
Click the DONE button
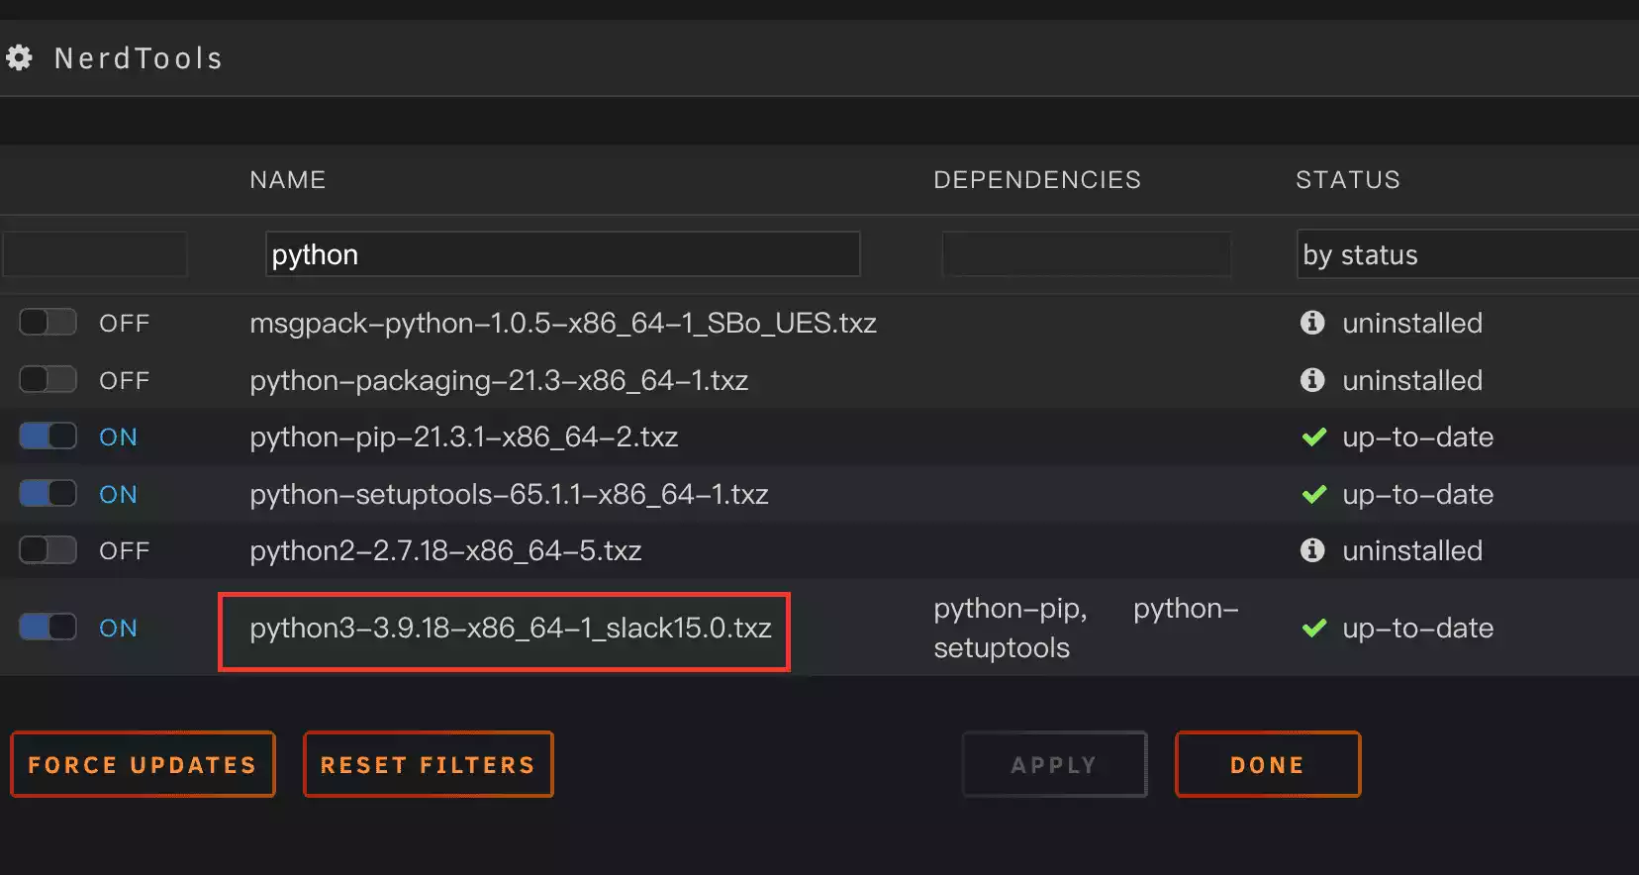coord(1267,764)
